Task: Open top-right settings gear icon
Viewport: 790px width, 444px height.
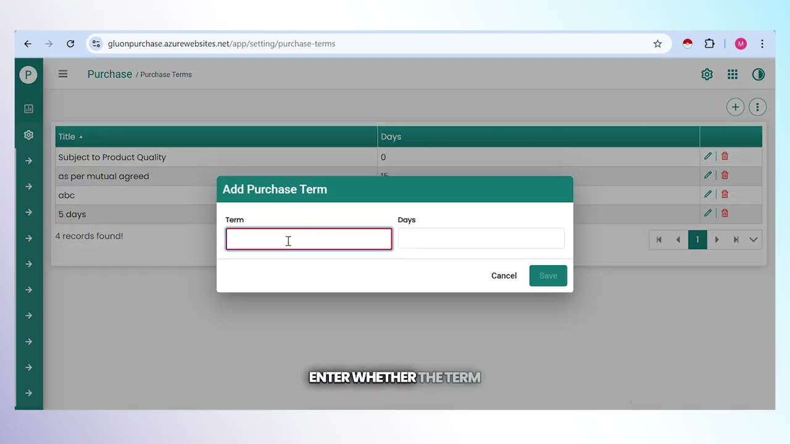Action: point(707,75)
